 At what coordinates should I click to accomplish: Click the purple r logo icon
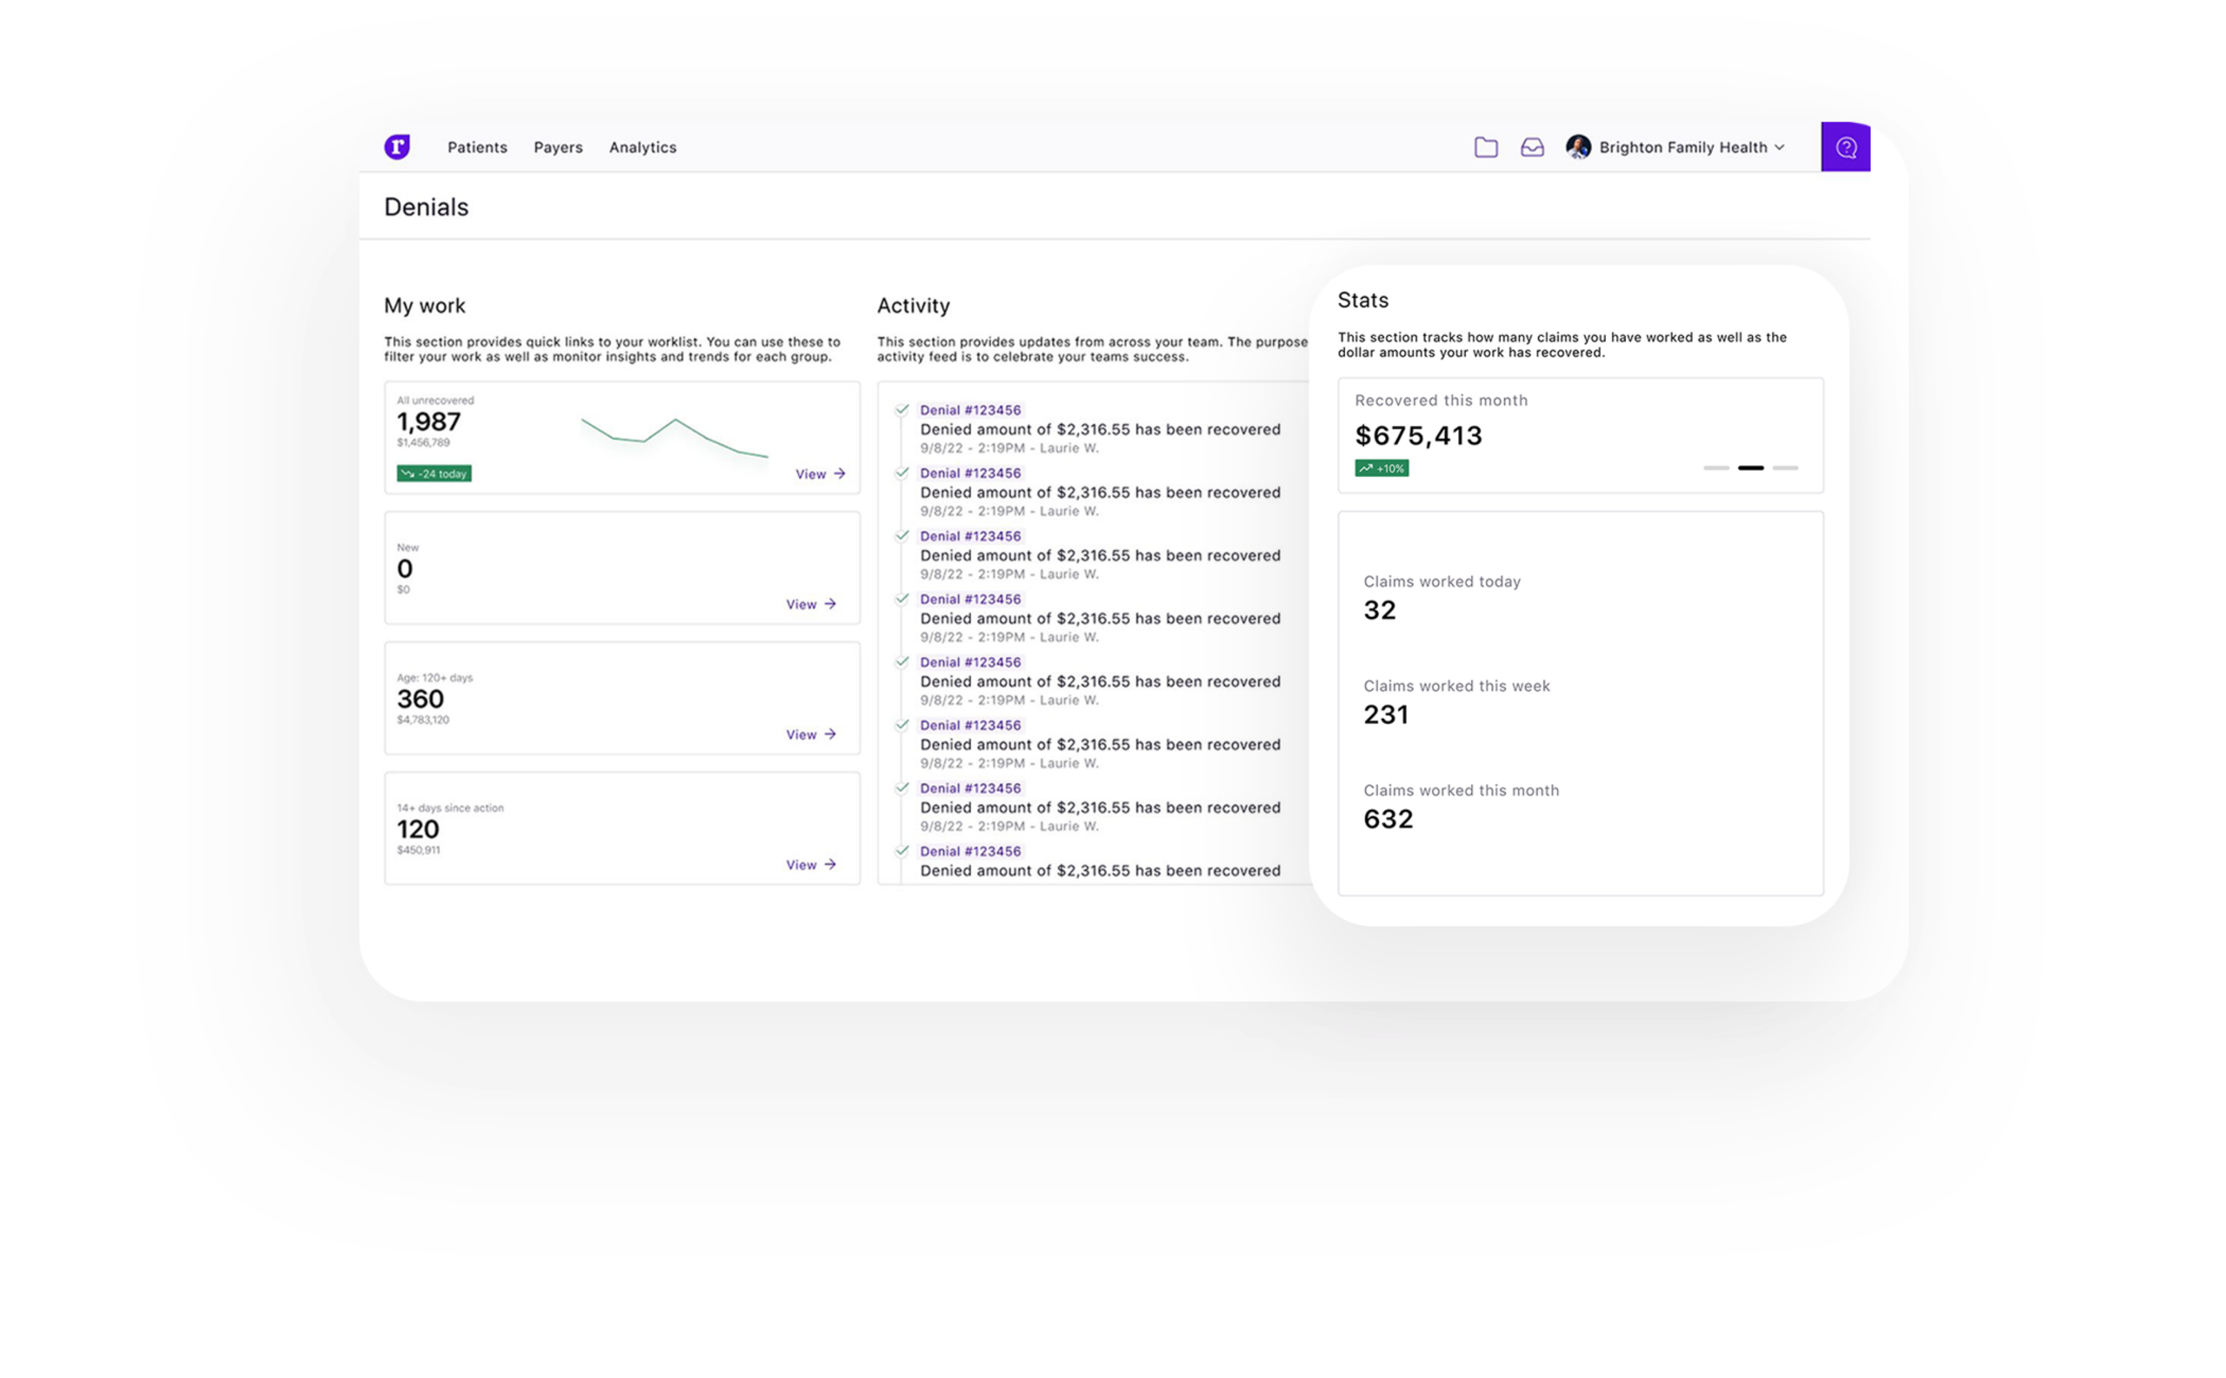coord(397,147)
